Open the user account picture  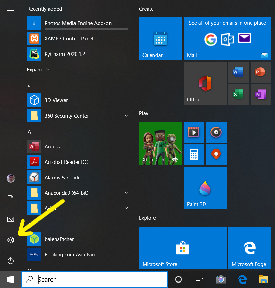click(11, 178)
